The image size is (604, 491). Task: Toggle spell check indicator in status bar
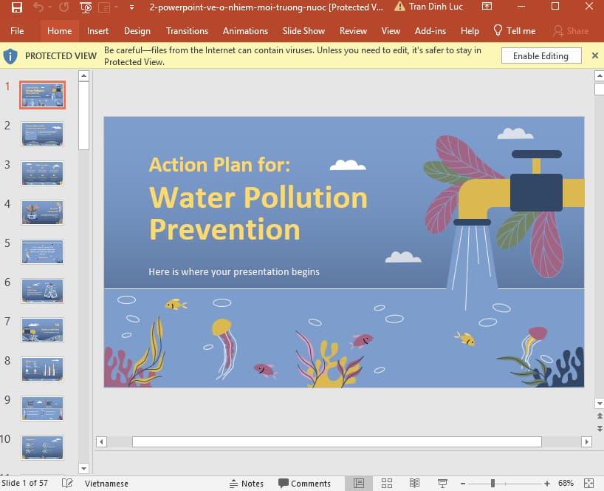67,483
